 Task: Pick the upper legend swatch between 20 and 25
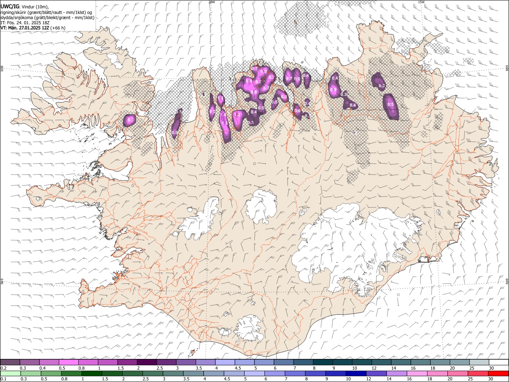click(x=460, y=363)
